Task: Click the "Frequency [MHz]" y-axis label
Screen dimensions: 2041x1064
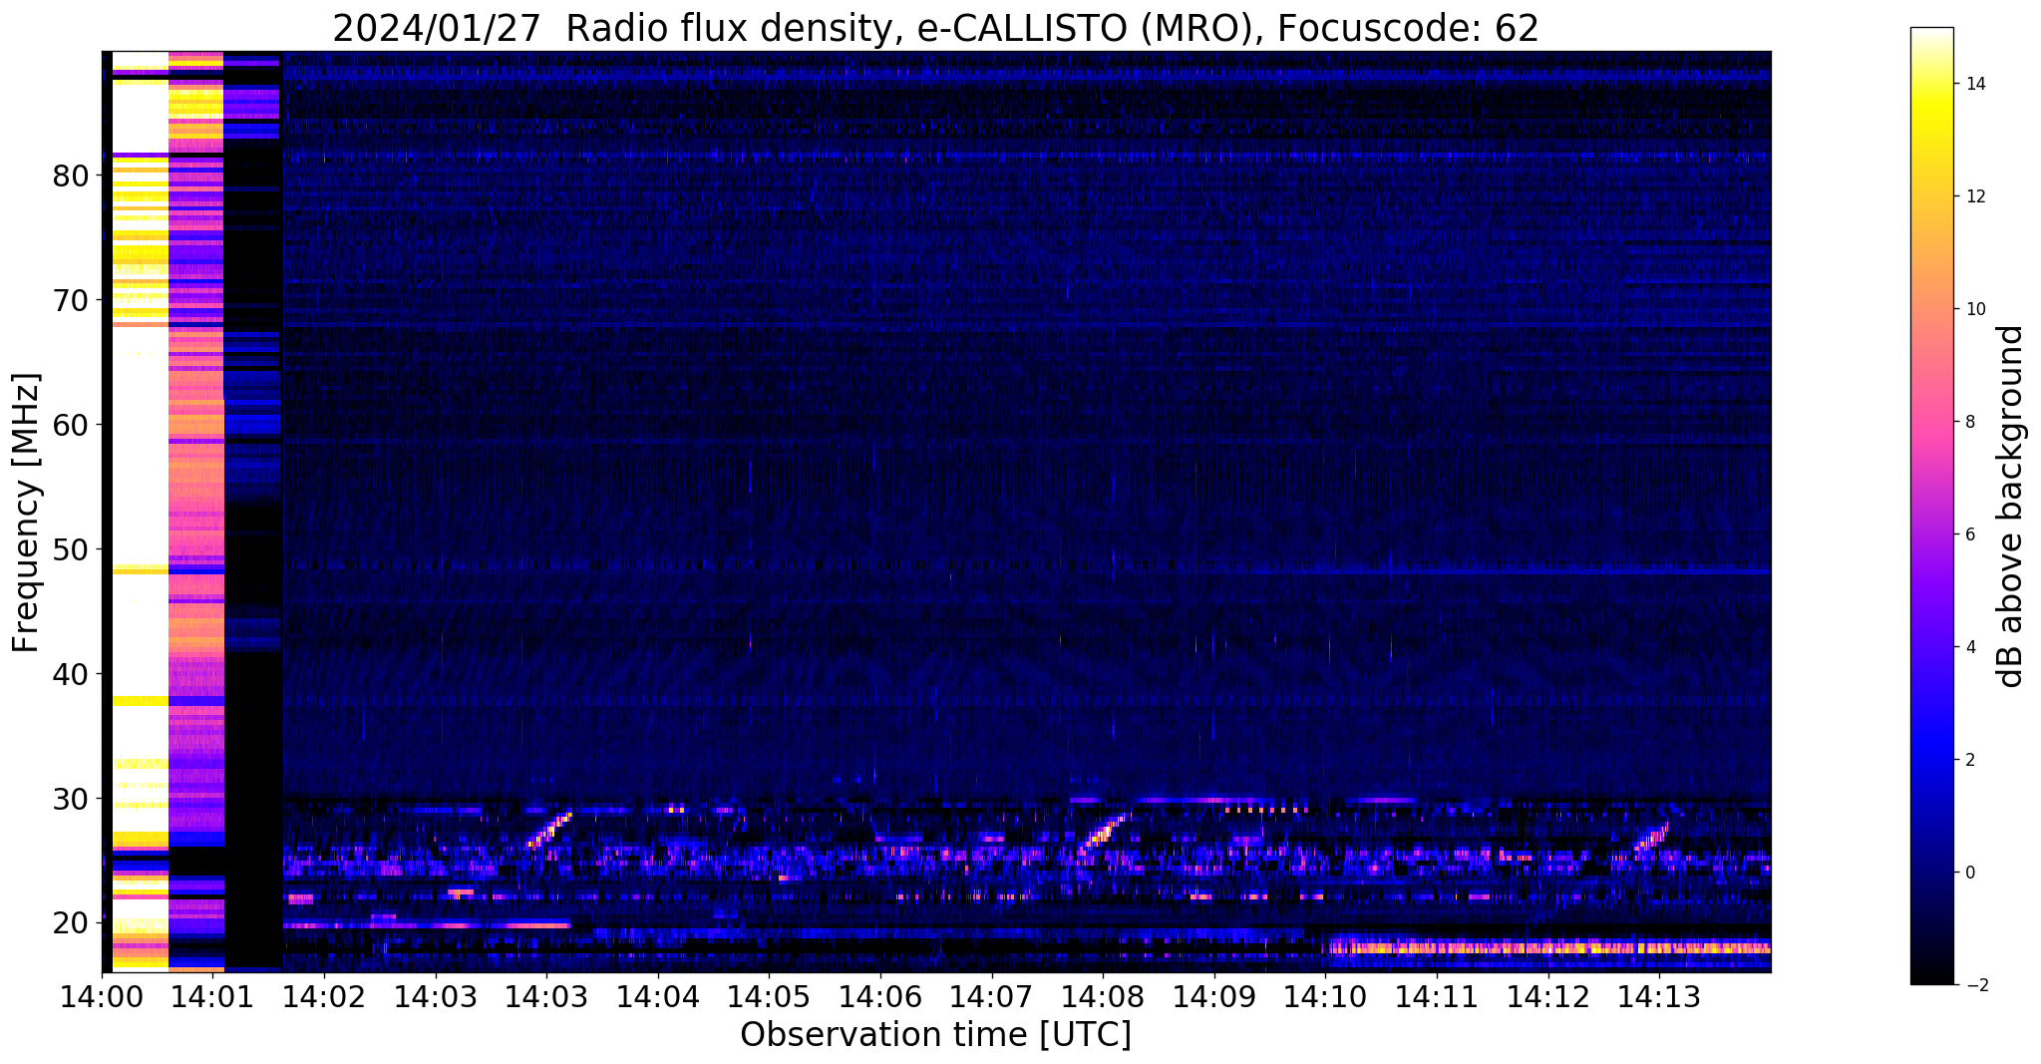Action: tap(26, 513)
